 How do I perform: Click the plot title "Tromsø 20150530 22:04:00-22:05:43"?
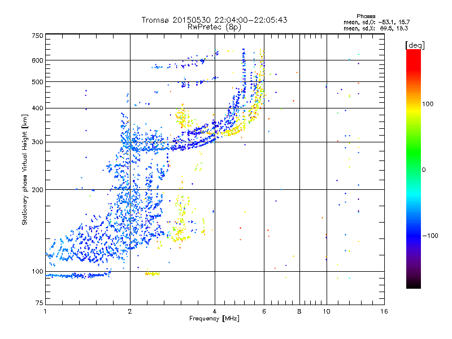click(214, 20)
